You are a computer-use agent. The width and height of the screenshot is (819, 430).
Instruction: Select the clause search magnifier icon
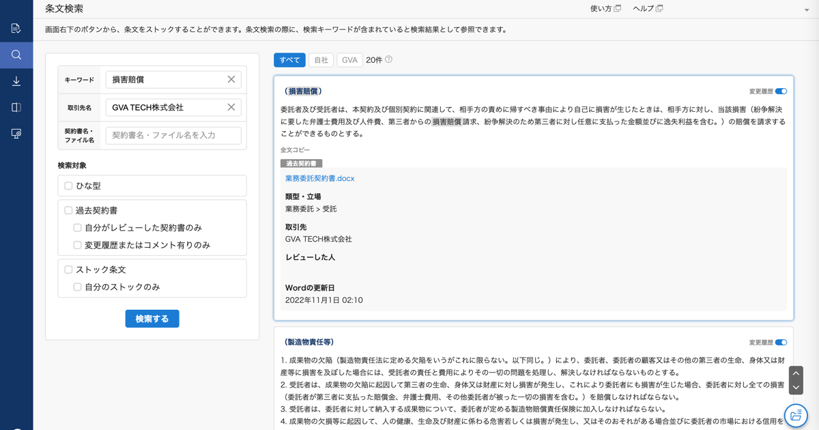[x=16, y=55]
